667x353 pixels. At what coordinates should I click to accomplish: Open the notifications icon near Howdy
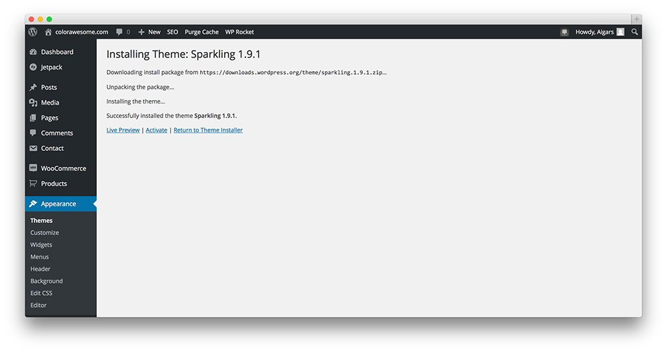(564, 32)
